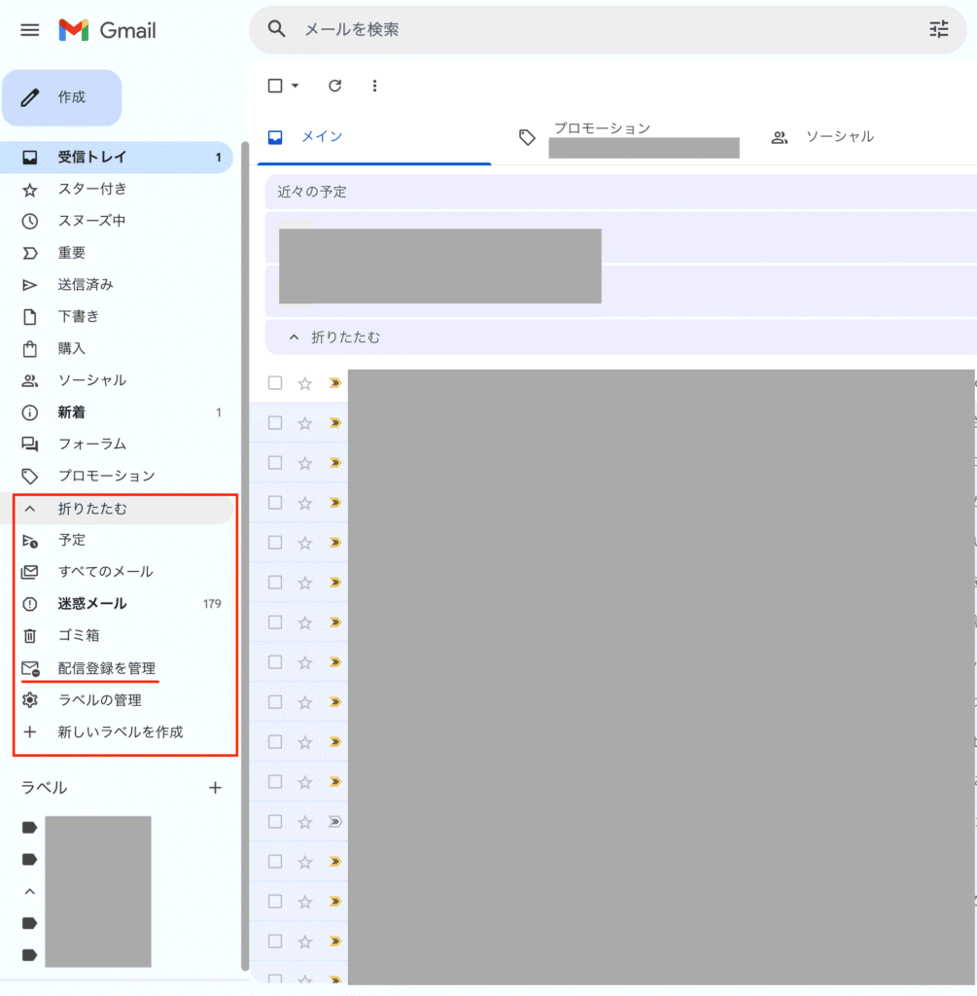Click the plus icon beside ラベル heading
The height and width of the screenshot is (996, 977).
click(216, 788)
